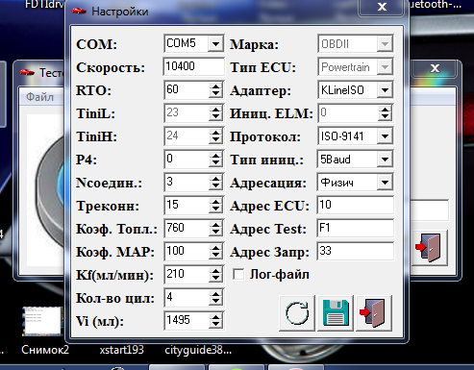Enable the Лог-файл checkbox

pos(238,275)
